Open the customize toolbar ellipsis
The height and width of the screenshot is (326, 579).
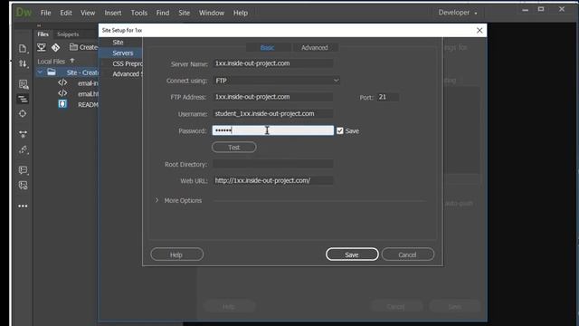(23, 206)
